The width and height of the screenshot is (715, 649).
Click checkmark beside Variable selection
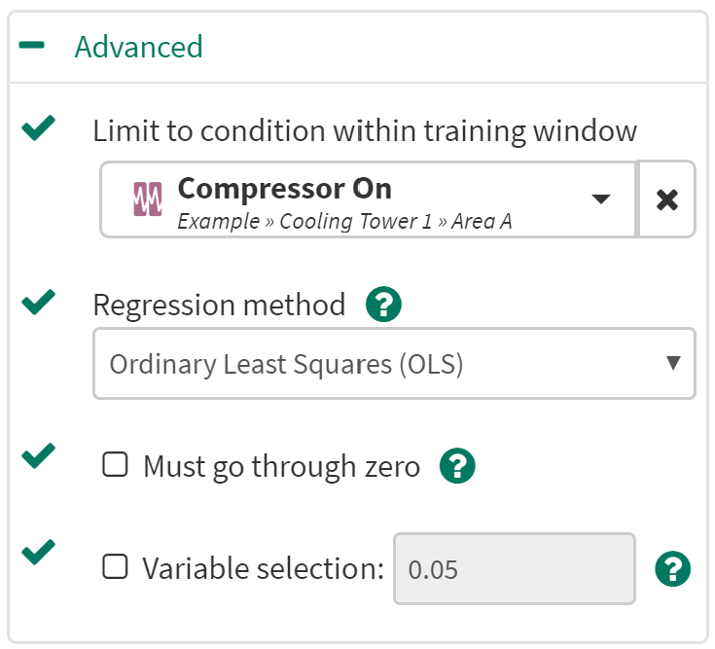point(38,553)
